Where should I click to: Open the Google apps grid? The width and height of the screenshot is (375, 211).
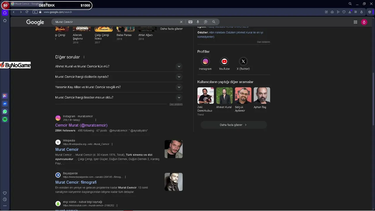[355, 22]
